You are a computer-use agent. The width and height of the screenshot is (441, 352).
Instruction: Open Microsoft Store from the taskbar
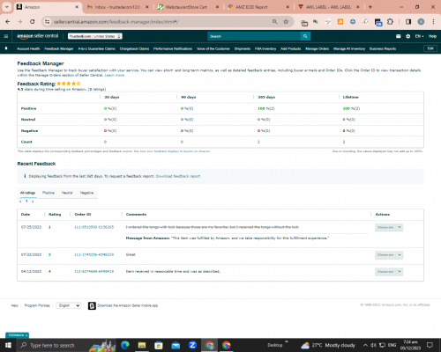[x=159, y=345]
